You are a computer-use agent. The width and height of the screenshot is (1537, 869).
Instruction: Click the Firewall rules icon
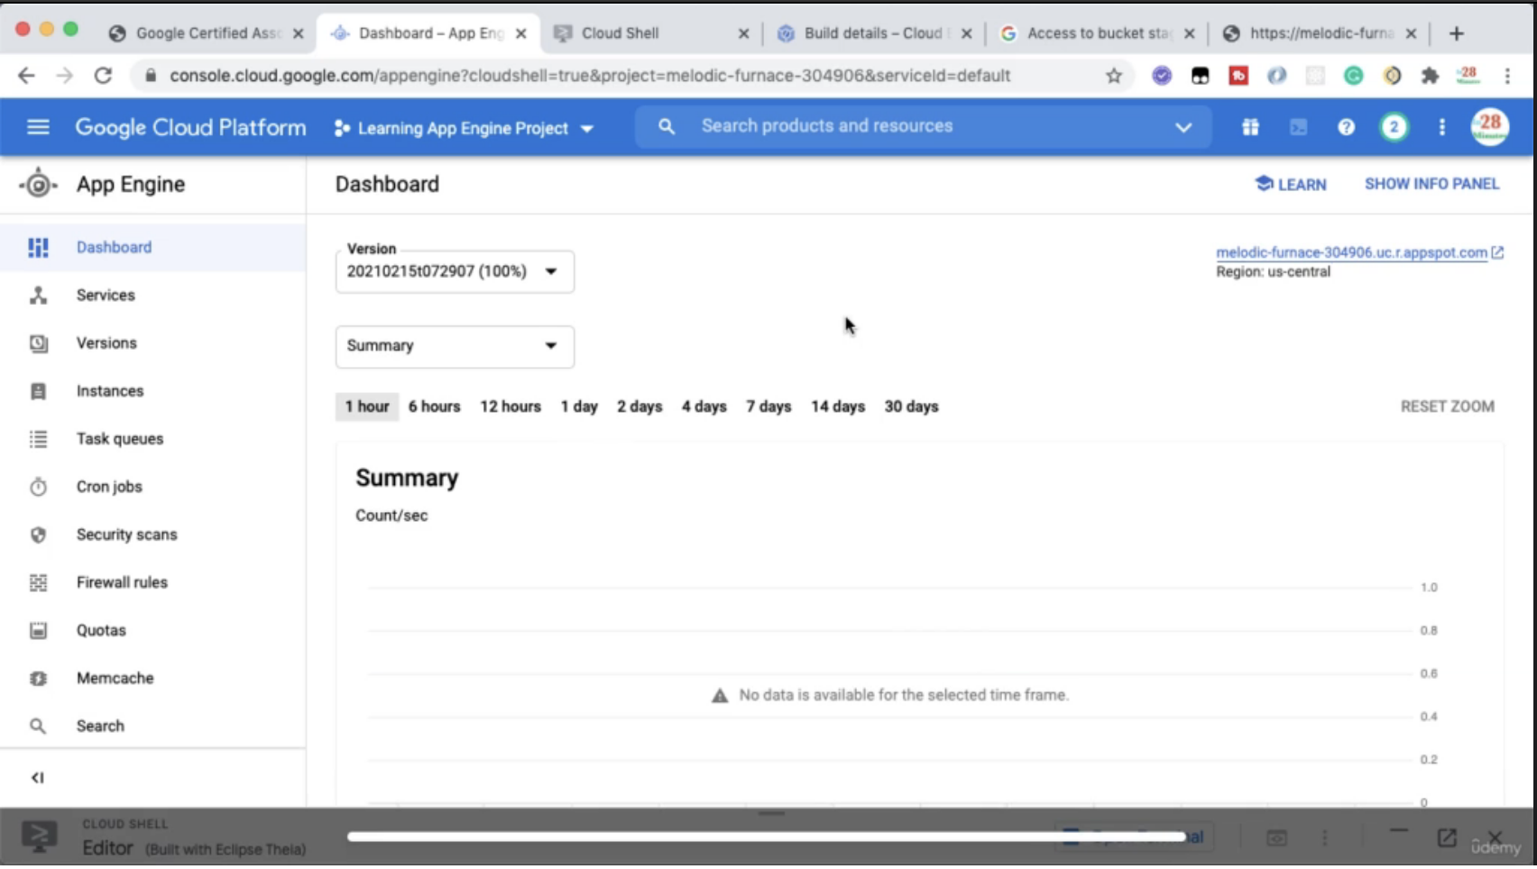[x=38, y=582]
